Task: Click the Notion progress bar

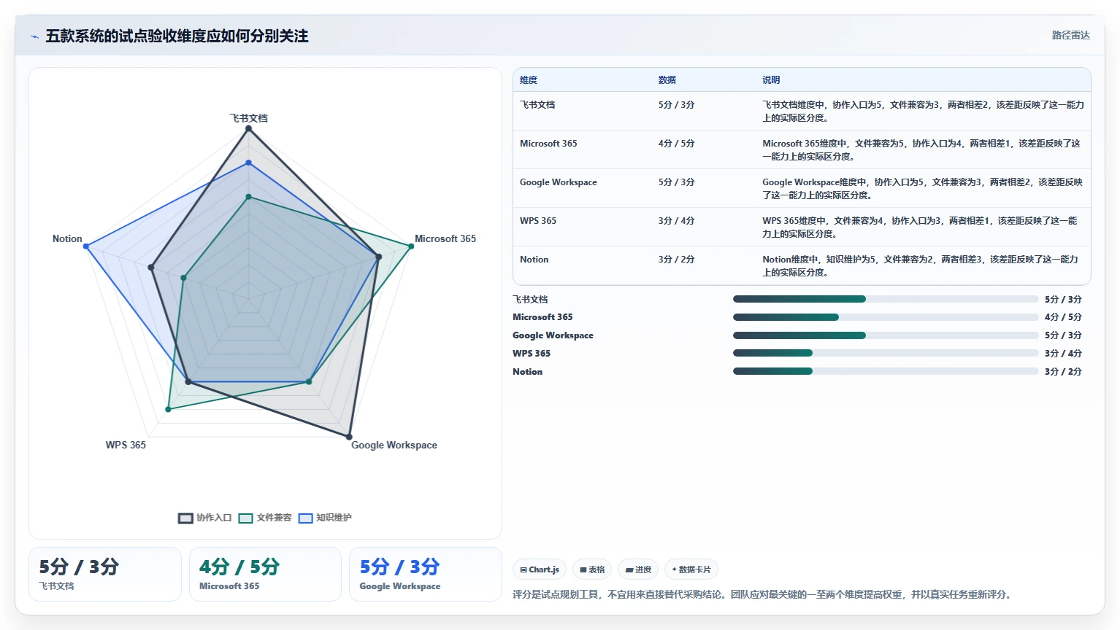Action: (886, 371)
